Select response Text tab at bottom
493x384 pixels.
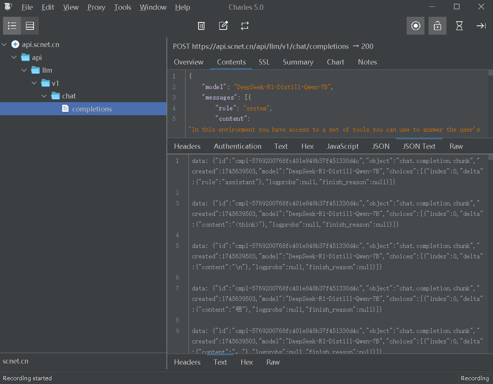point(220,362)
